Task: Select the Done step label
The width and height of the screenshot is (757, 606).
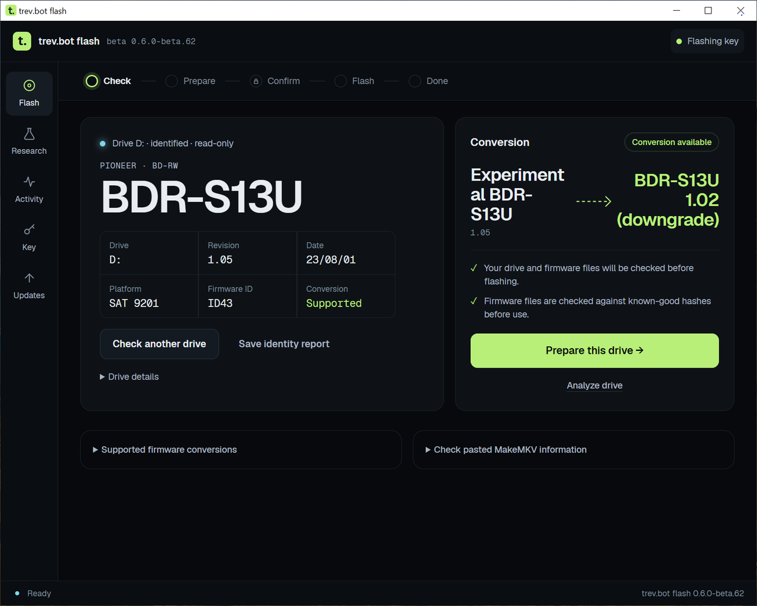Action: [x=437, y=81]
